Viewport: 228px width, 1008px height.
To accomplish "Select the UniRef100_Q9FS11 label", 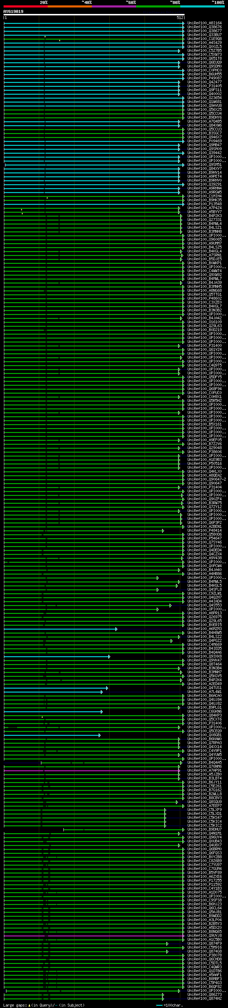I will coord(204,90).
